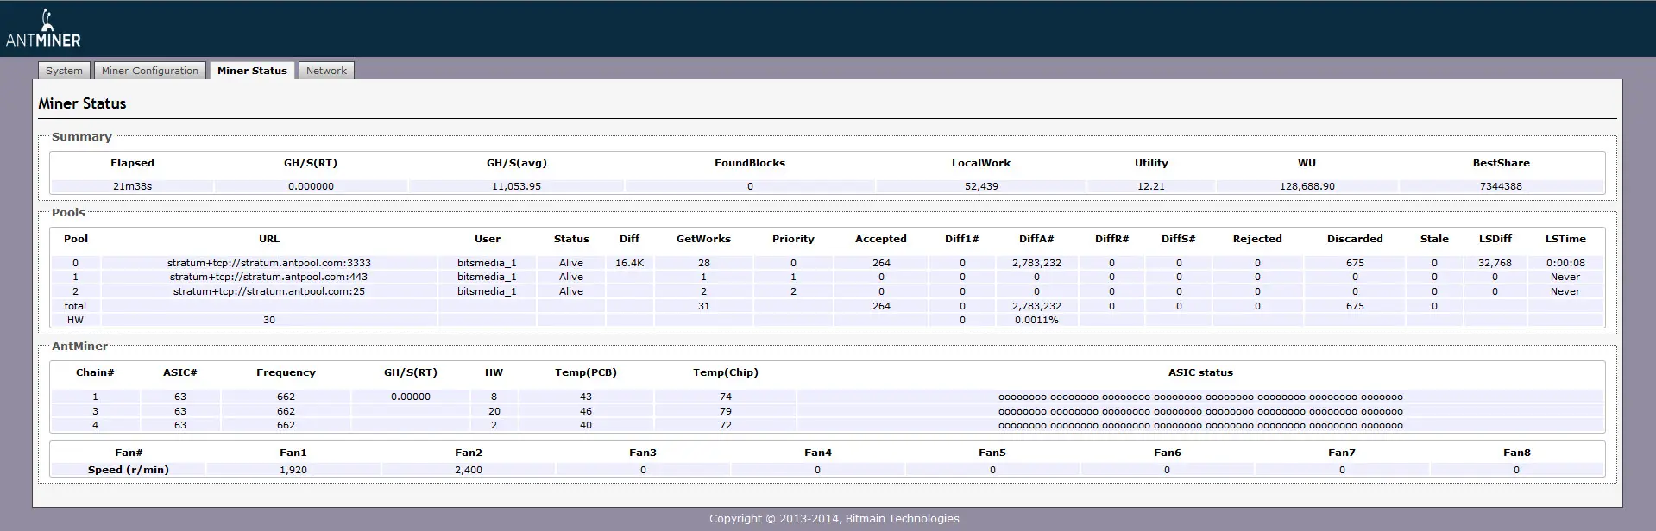Click the ASIC status column header
Screen dimensions: 1656x531
pos(1200,372)
